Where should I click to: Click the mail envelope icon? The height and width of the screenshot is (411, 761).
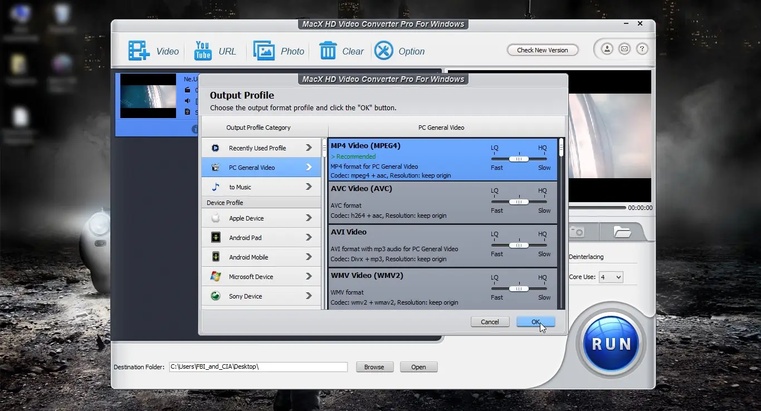point(625,49)
